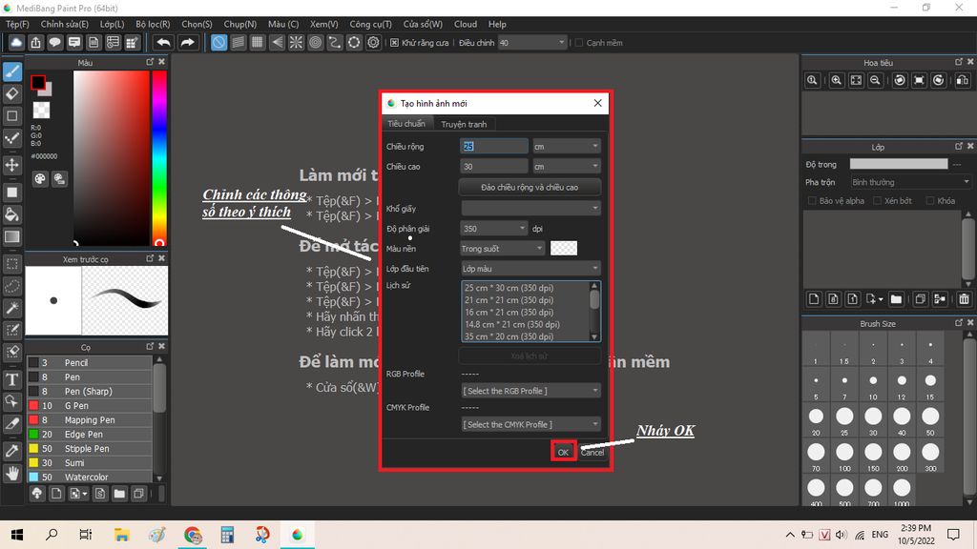Open the Chiều rộng unit dropdown
This screenshot has height=549, width=977.
[x=567, y=146]
